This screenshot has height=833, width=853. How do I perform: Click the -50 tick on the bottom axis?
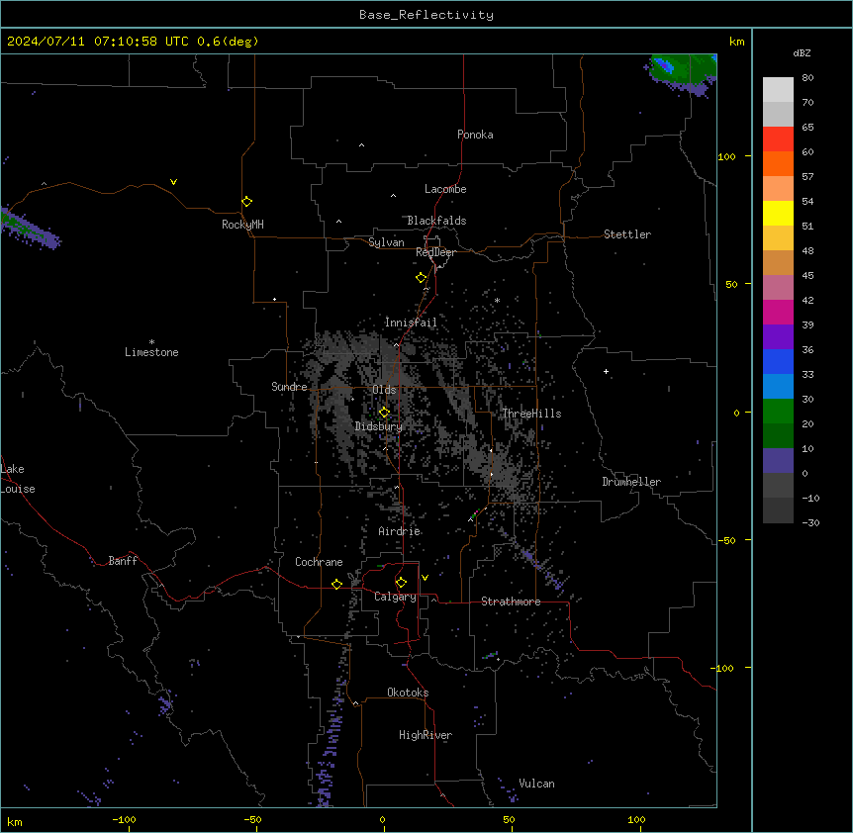click(252, 819)
